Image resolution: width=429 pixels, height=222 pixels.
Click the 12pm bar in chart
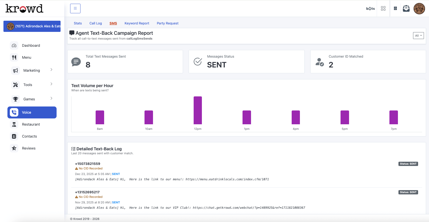[x=198, y=110]
